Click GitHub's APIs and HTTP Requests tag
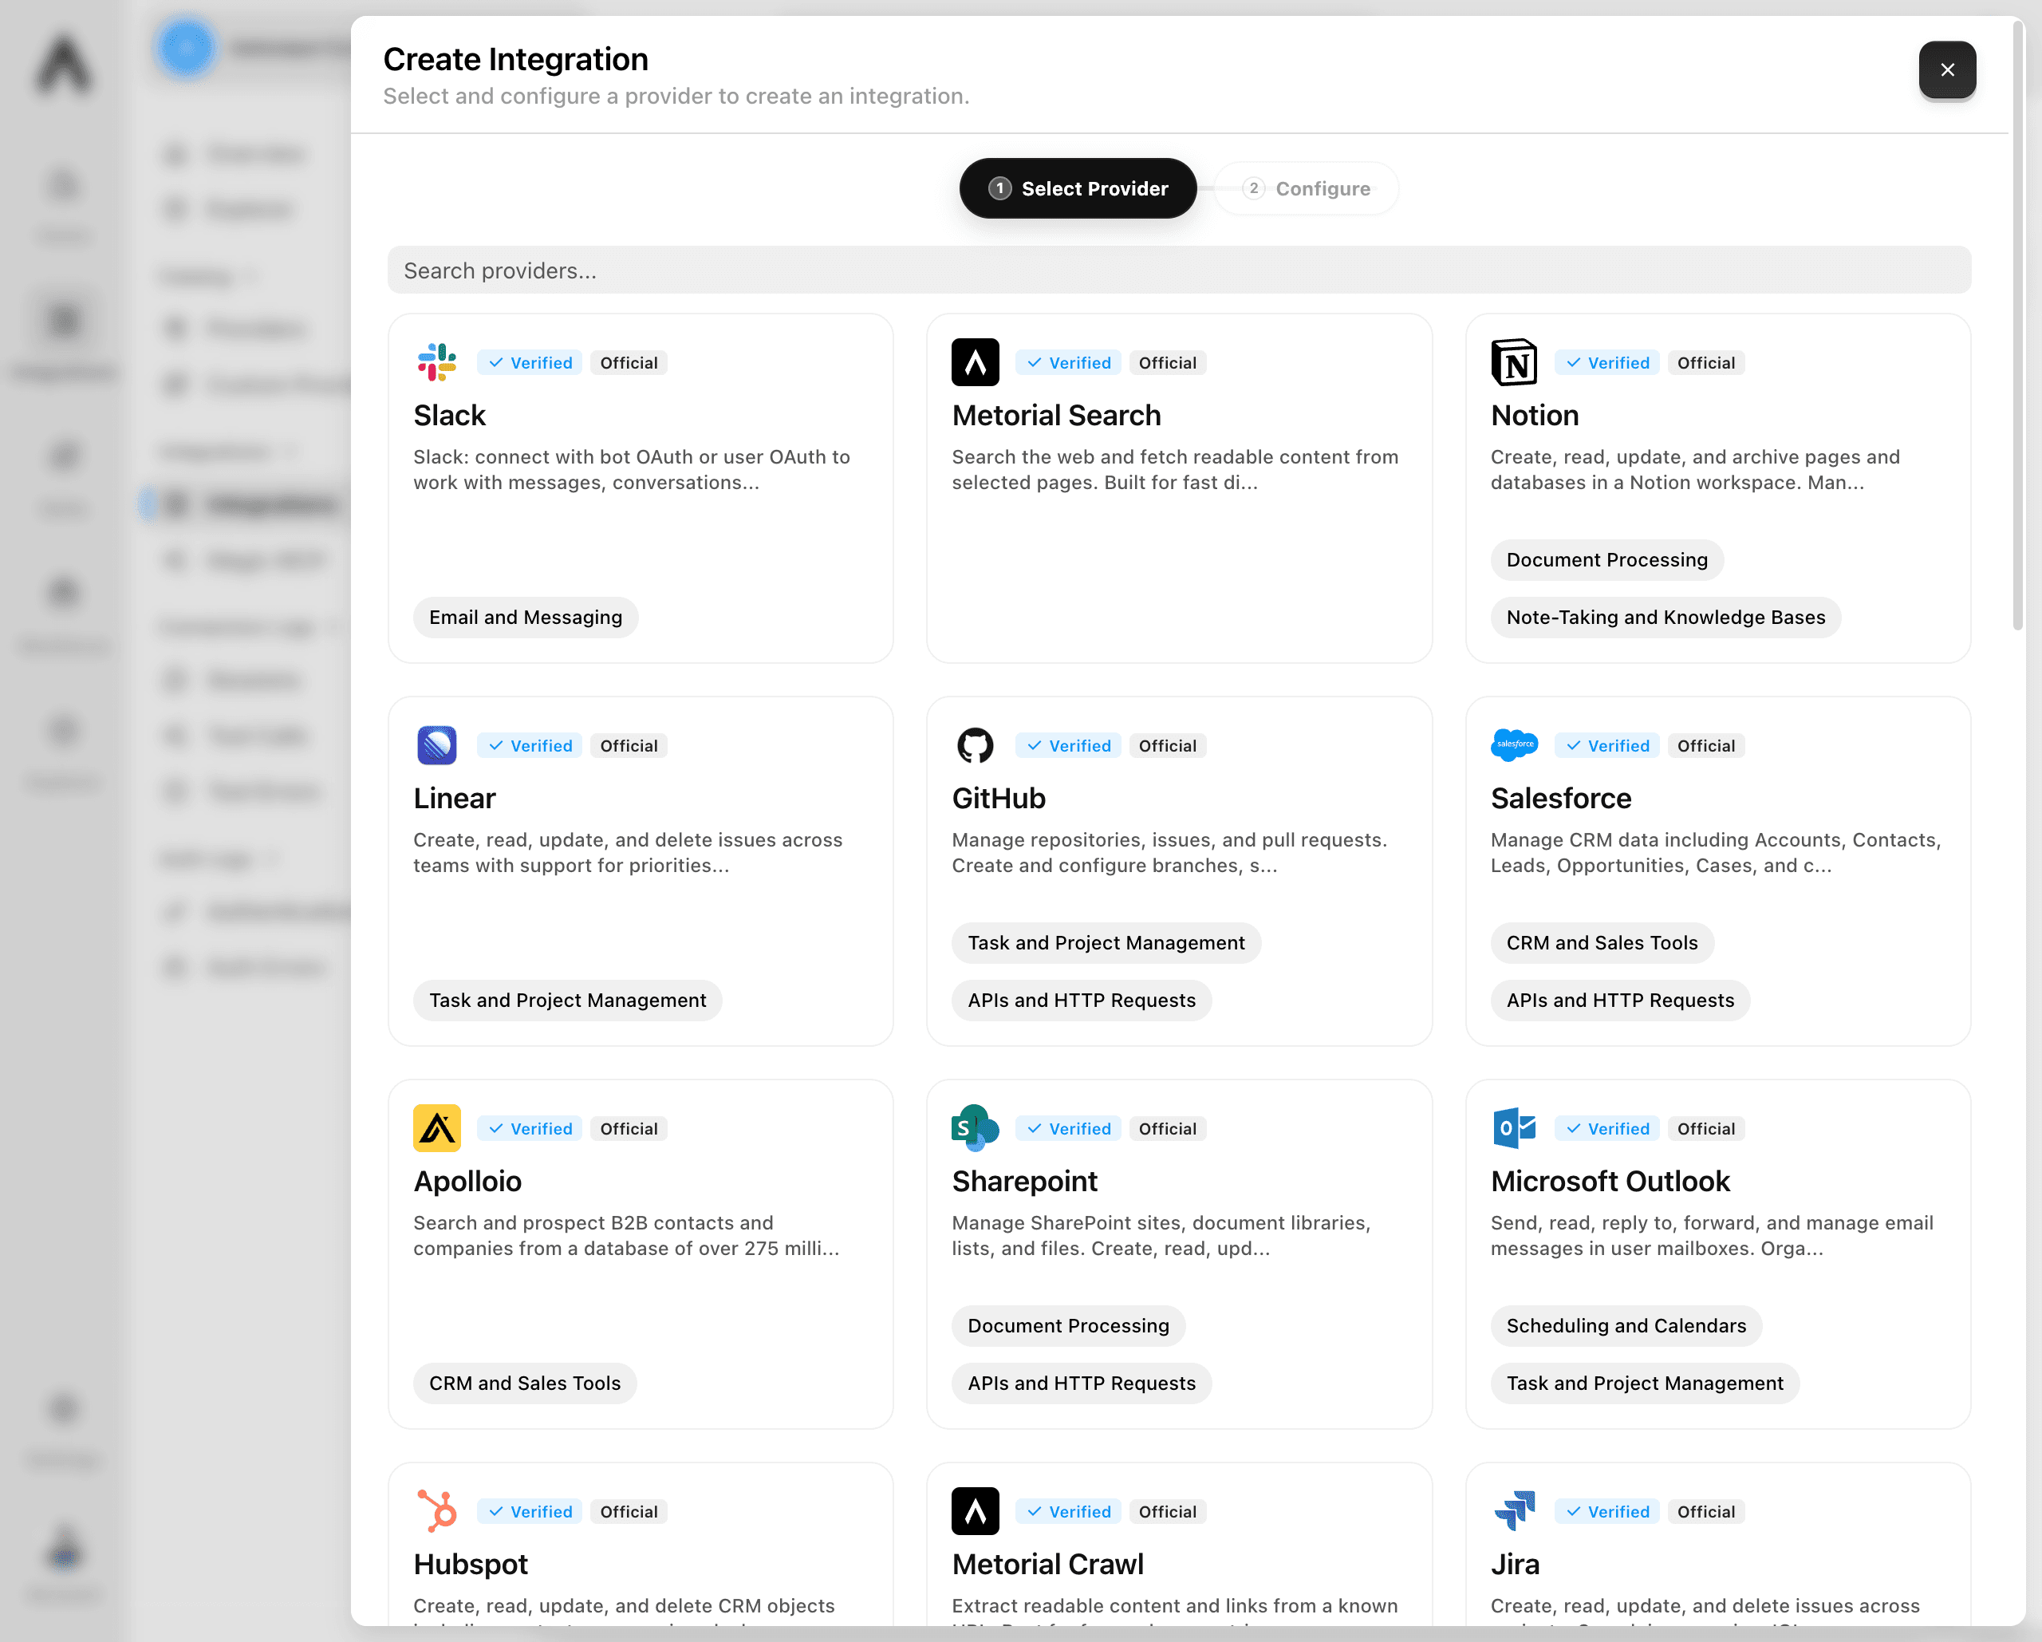Screen dimensions: 2042x1642 [x=1081, y=1001]
